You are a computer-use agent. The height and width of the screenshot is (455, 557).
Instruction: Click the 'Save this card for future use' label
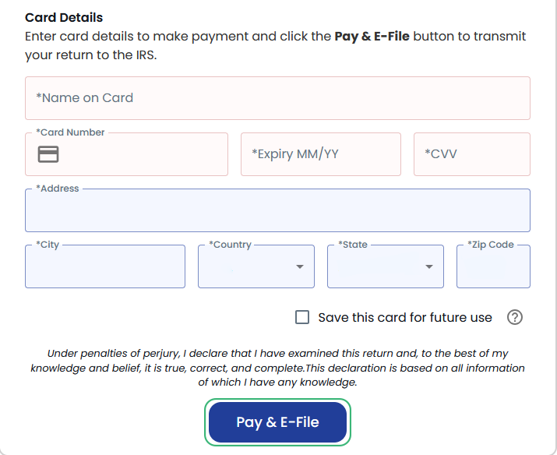click(x=405, y=318)
